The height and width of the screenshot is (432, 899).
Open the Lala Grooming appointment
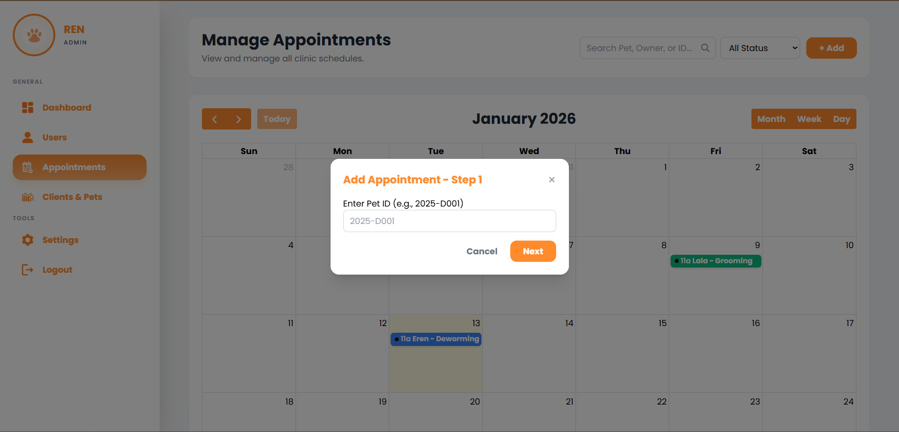click(x=716, y=261)
